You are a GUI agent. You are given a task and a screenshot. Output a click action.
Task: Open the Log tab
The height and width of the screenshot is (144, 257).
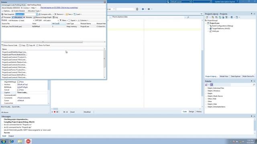pos(55,17)
